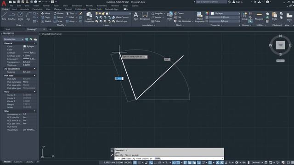Viewport: 294px width, 165px height.
Task: Click the Table annotation tool
Action: (156, 21)
